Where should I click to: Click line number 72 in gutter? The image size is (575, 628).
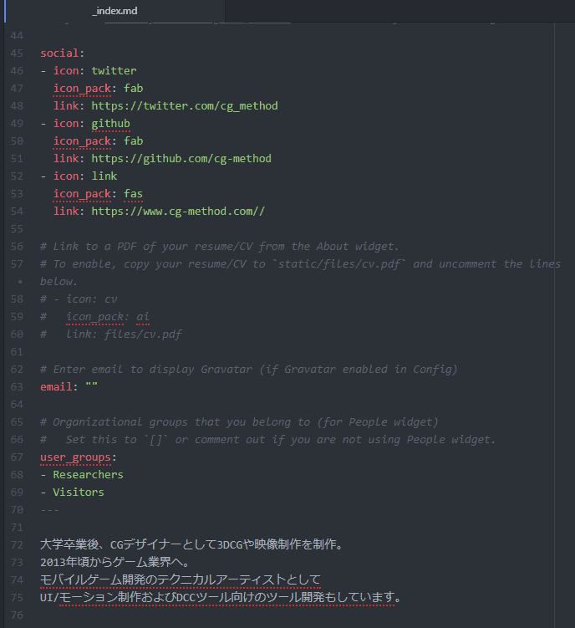coord(17,545)
